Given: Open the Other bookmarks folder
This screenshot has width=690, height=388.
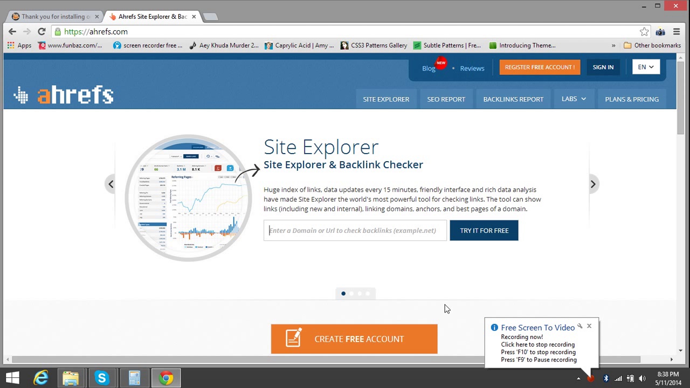Looking at the screenshot, I should pyautogui.click(x=652, y=45).
